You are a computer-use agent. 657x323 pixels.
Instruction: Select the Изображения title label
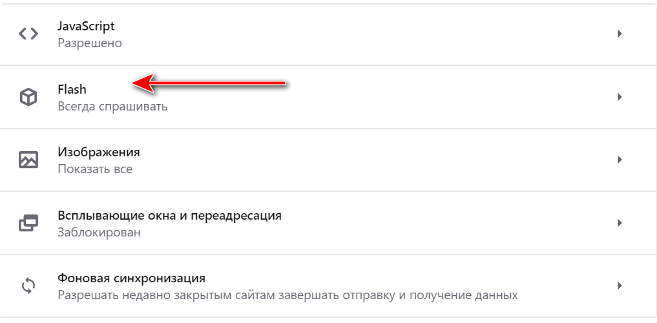[x=99, y=152]
